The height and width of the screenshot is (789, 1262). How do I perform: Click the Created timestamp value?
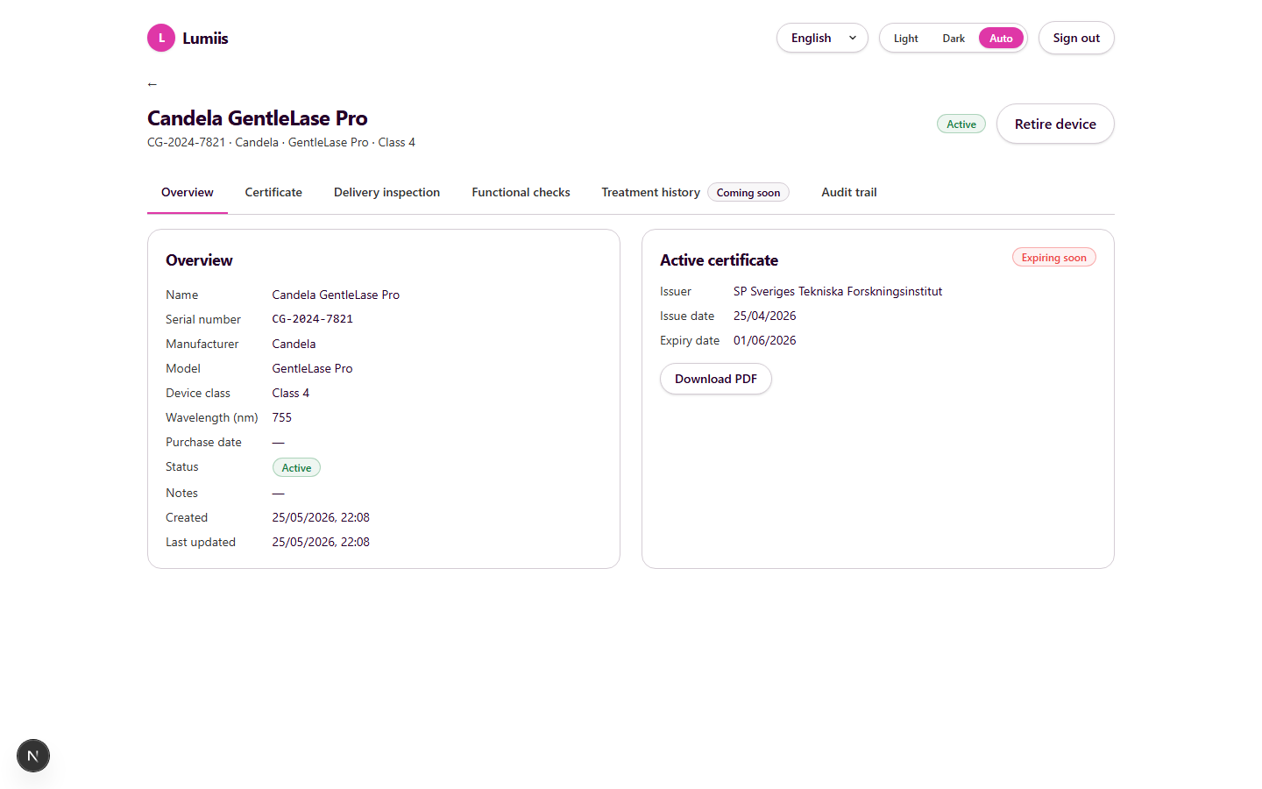coord(321,517)
